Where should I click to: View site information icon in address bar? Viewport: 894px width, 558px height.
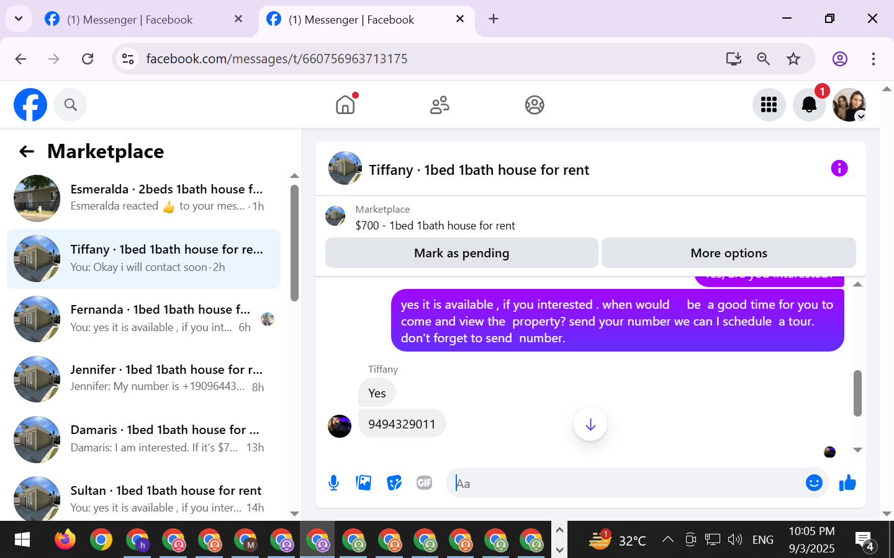coord(128,59)
